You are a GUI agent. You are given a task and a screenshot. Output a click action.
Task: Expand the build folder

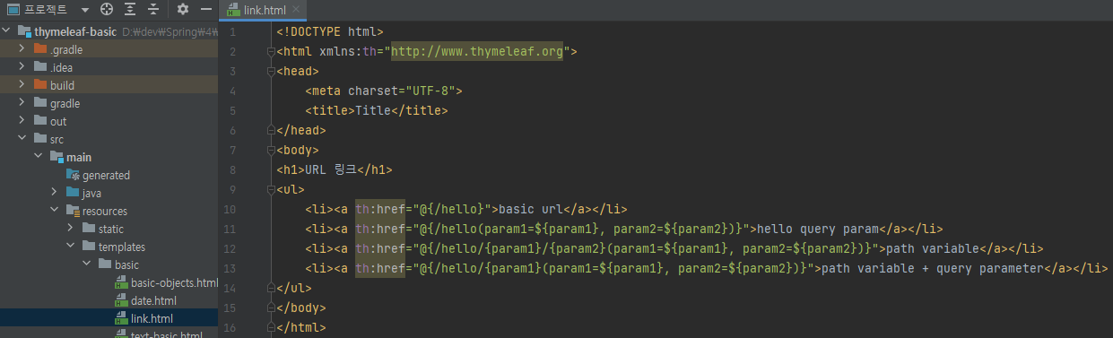(x=22, y=85)
